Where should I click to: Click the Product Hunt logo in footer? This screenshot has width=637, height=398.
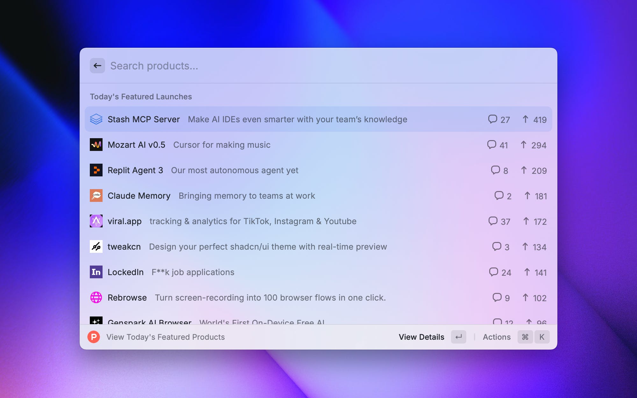(94, 337)
